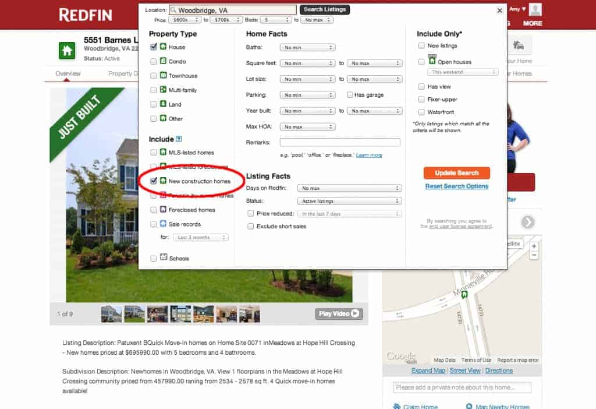Open the Days on Redfin dropdown
The height and width of the screenshot is (409, 596).
coord(349,188)
